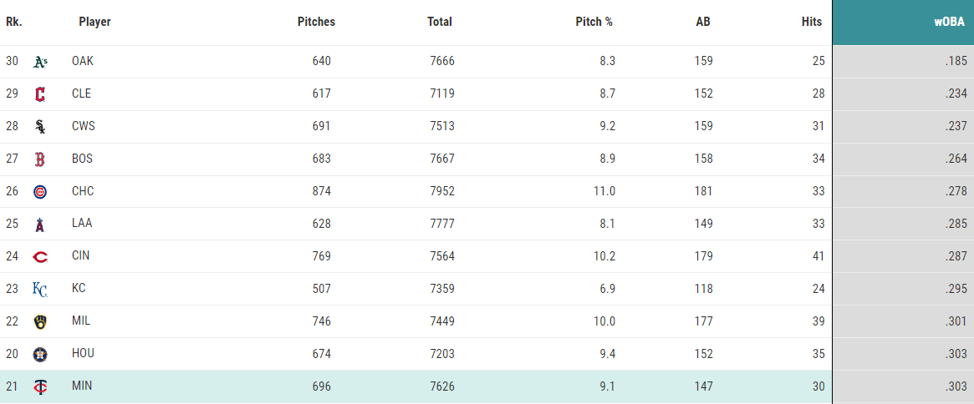Click the Oakland Athletics team logo
Screen dimensions: 974x404
40,62
